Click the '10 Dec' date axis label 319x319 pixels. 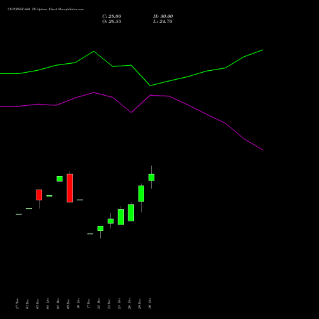78,304
